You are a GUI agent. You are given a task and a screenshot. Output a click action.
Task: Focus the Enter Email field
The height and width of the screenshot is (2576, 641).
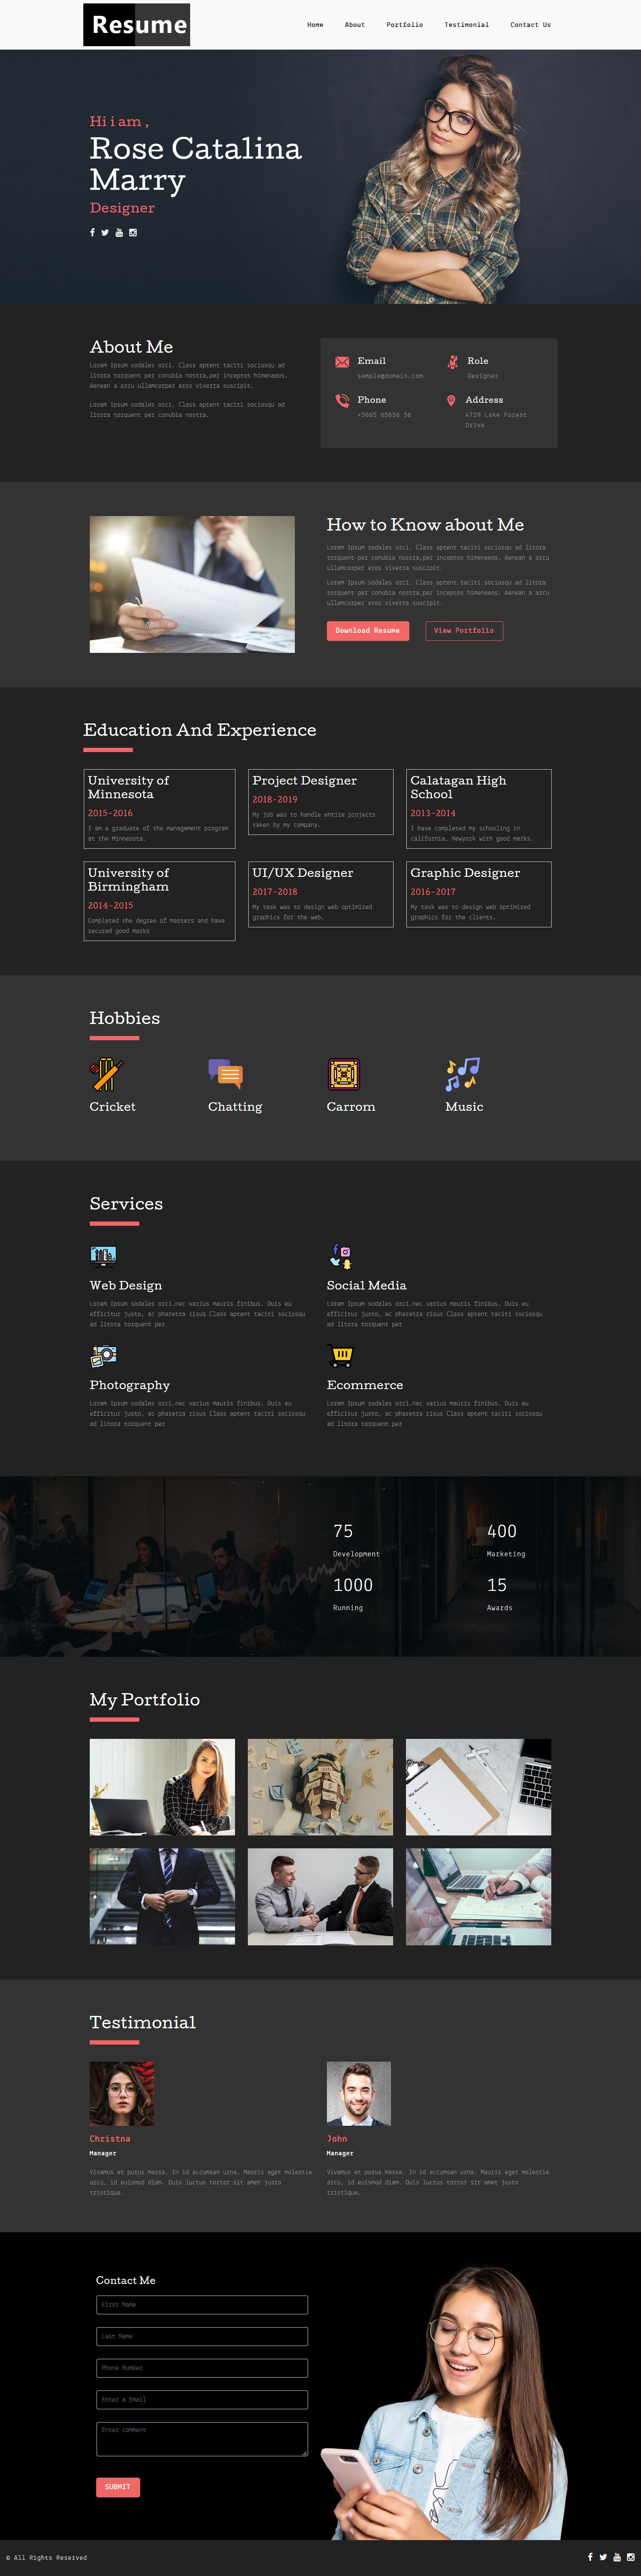coord(202,2400)
